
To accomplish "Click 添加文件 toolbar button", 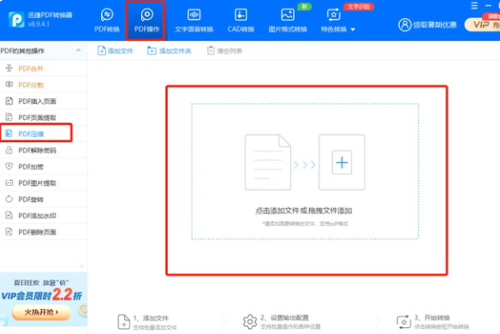I will click(x=115, y=51).
